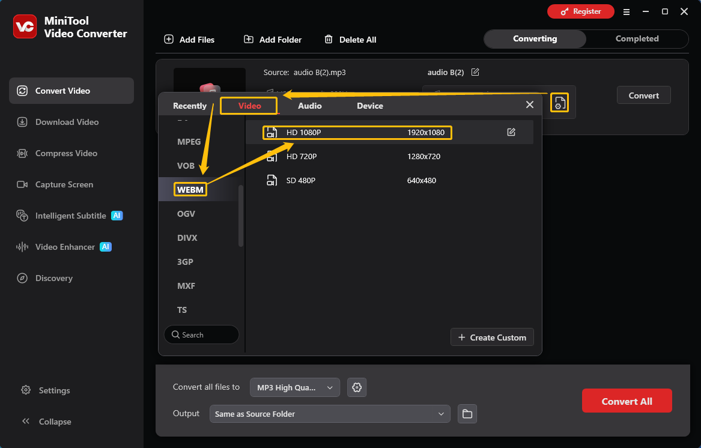
Task: Click the 1920x1080 resolution value
Action: tap(426, 132)
